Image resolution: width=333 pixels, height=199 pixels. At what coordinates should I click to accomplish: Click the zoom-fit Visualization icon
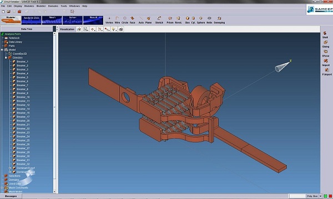pos(86,29)
